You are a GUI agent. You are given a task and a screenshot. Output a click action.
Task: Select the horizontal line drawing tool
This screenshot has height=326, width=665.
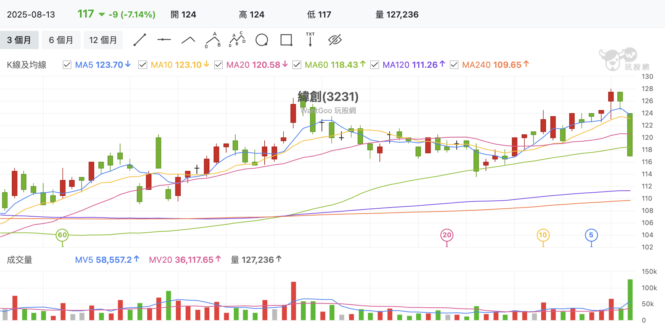pyautogui.click(x=164, y=40)
